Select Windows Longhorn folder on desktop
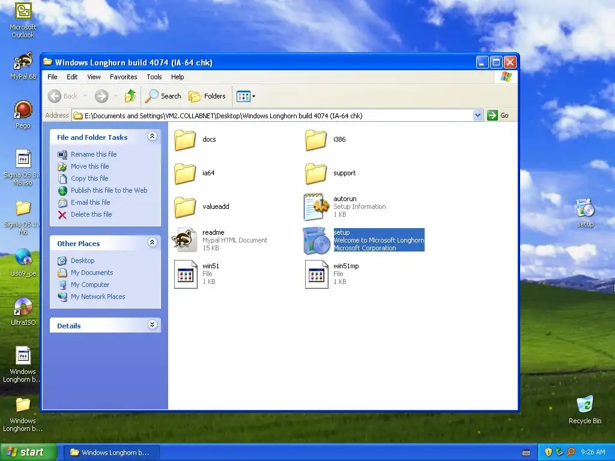 (x=22, y=414)
